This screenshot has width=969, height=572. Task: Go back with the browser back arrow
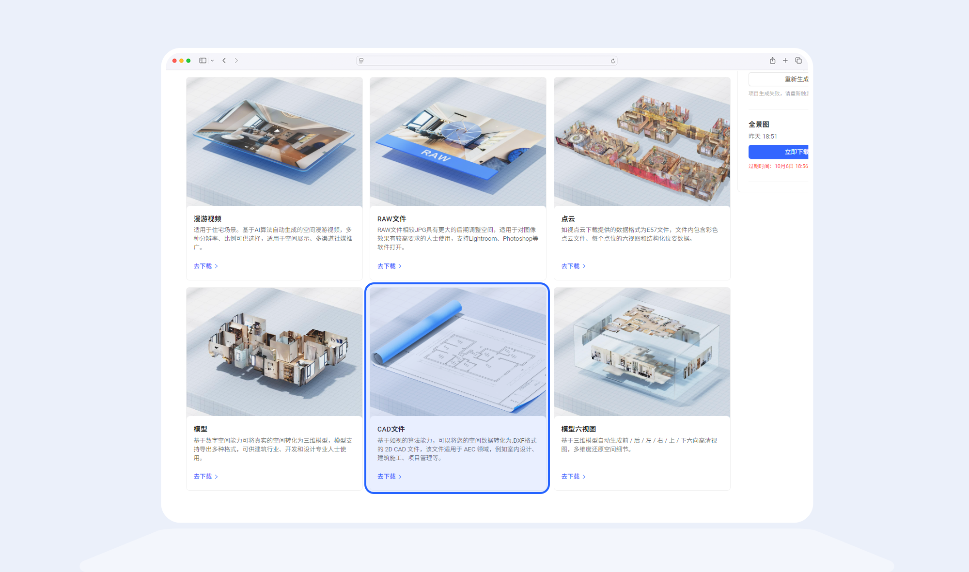[224, 61]
